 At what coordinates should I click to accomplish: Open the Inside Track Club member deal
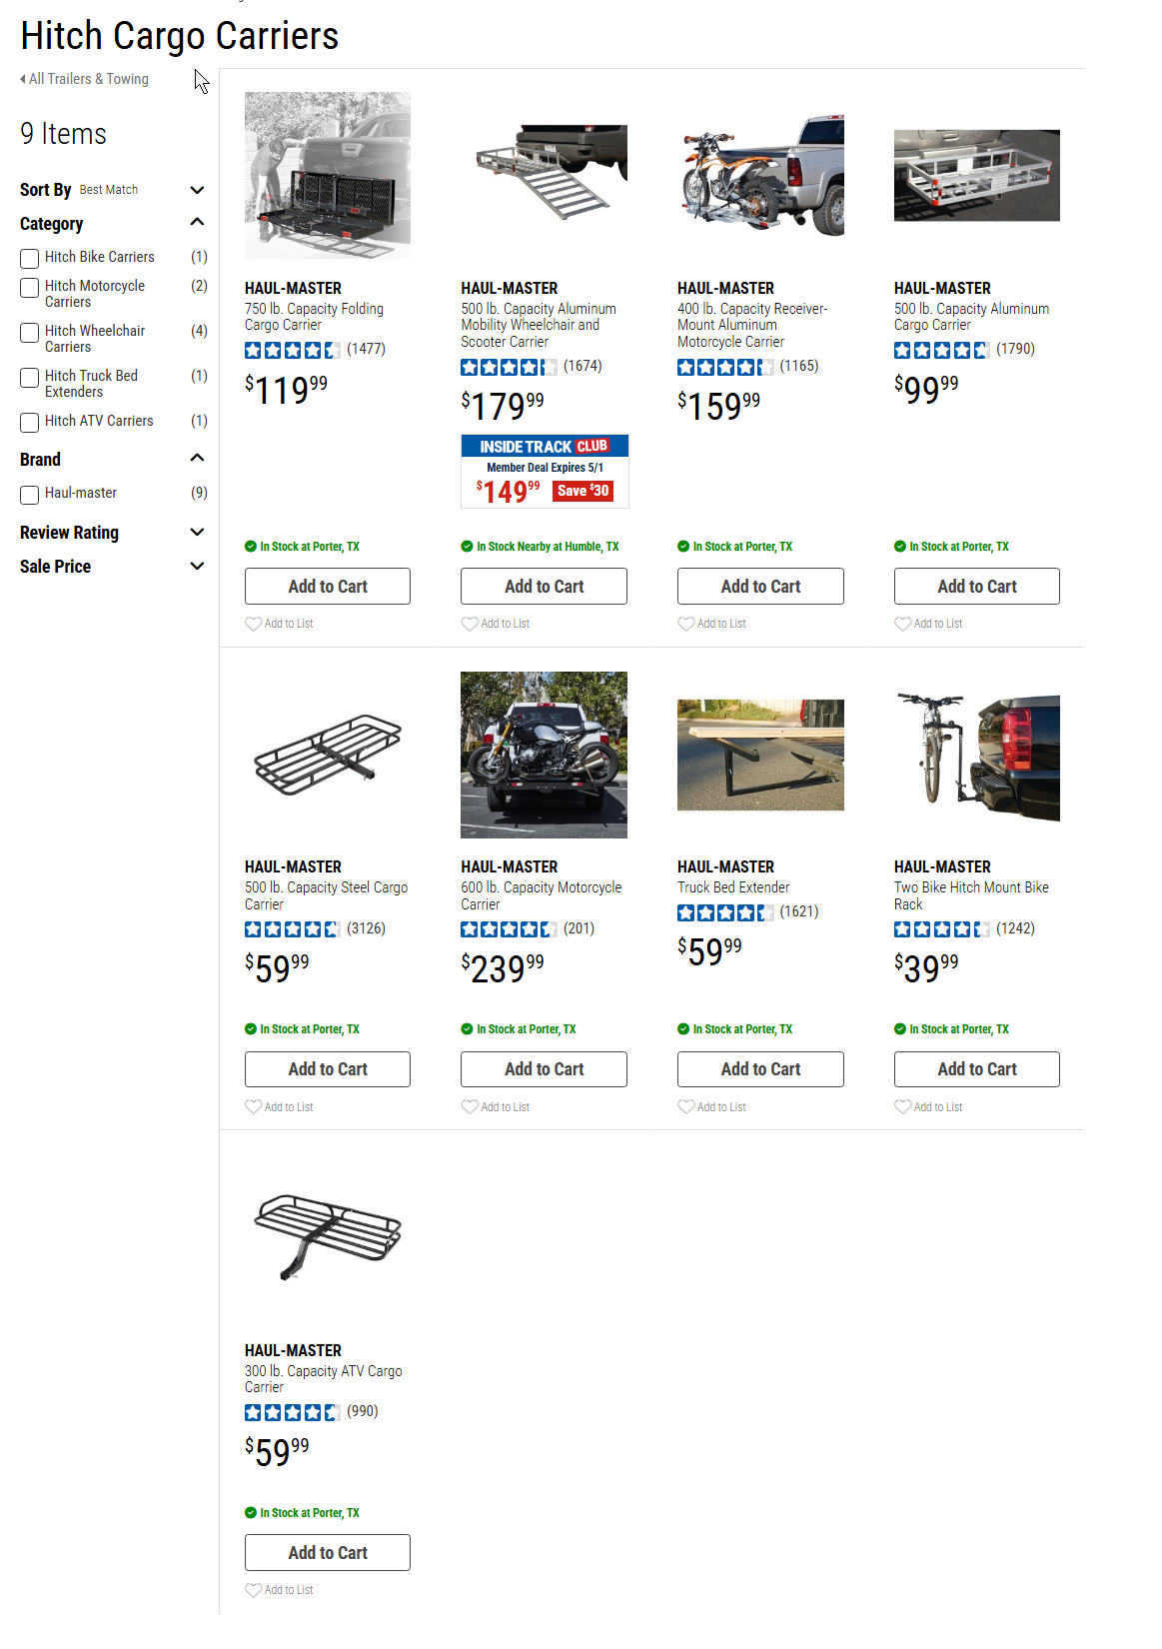[x=545, y=472]
